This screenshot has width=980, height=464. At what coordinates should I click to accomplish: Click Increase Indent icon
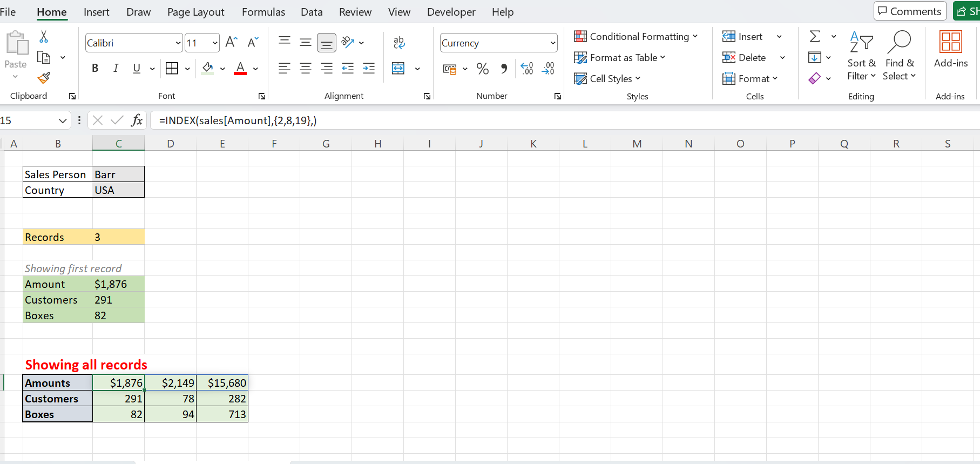(369, 68)
